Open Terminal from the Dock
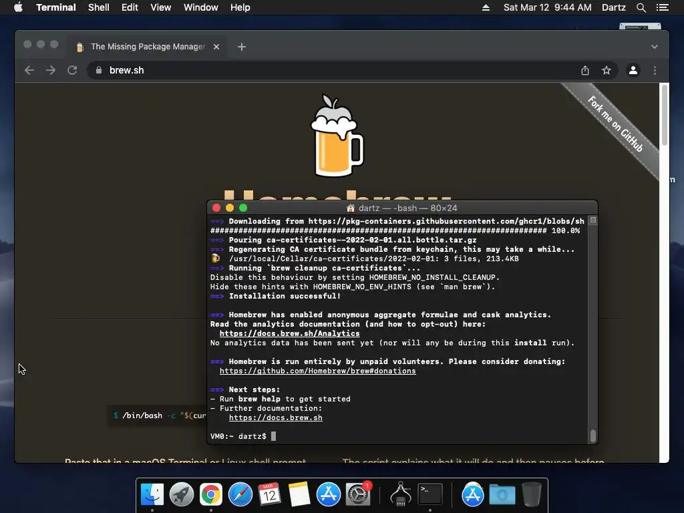 click(430, 494)
